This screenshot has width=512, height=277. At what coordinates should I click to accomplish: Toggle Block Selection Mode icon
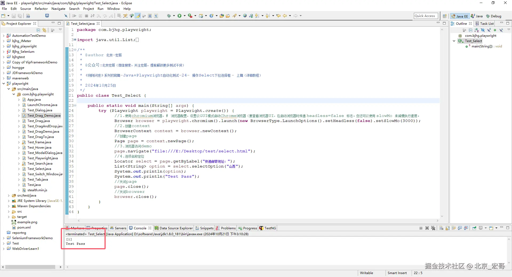tap(150, 16)
